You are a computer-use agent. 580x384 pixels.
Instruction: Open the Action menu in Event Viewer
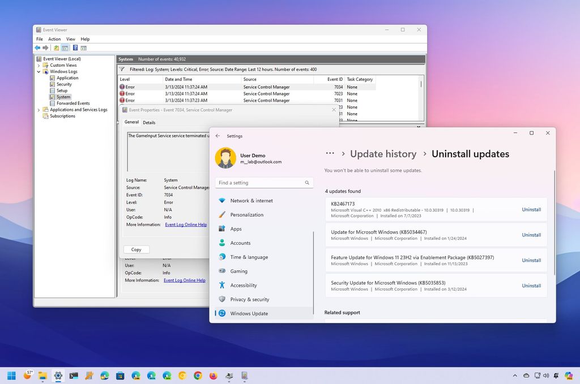54,38
